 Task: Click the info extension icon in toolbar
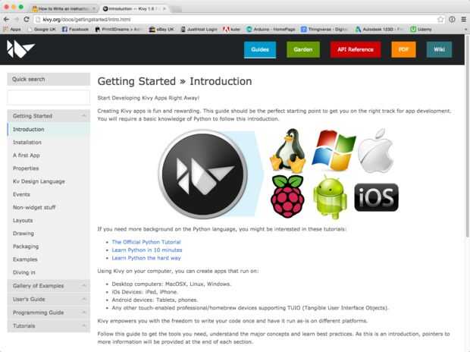coord(452,20)
